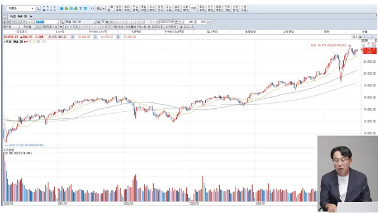Viewport: 378px width, 213px height.
Task: Click the blue speech bubble icon
Action: click(x=85, y=8)
